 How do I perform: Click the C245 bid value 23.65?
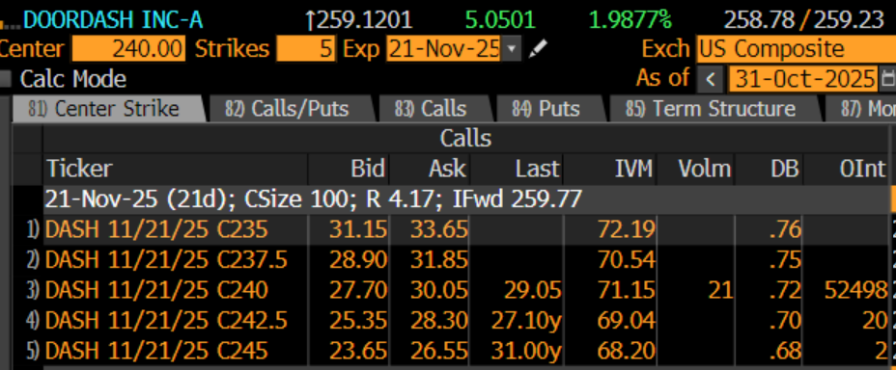point(358,351)
